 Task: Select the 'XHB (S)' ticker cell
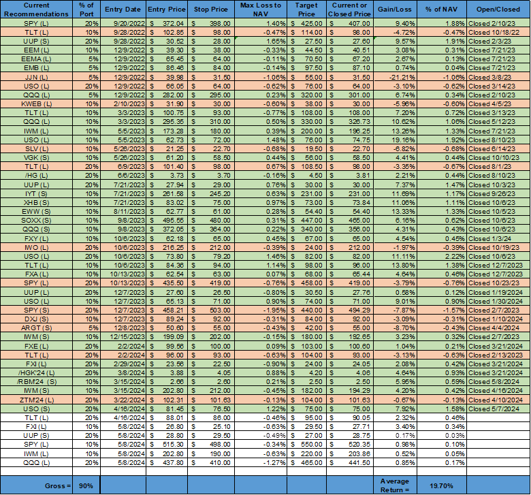36,203
